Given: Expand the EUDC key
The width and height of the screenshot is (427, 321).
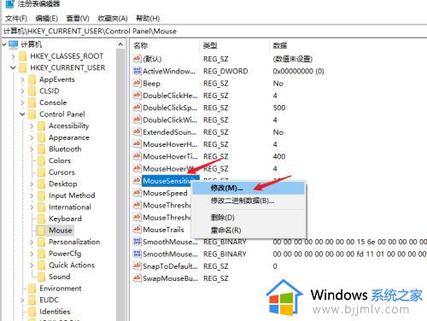Looking at the screenshot, I should tap(22, 300).
